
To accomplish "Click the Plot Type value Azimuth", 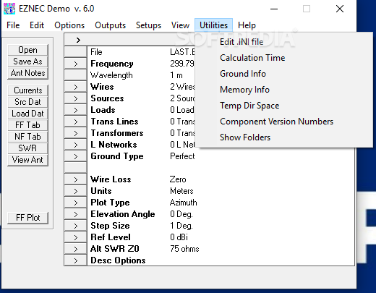I will (183, 203).
